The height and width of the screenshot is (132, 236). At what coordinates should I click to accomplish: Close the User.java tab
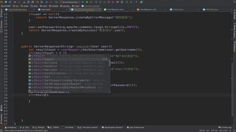[67, 10]
